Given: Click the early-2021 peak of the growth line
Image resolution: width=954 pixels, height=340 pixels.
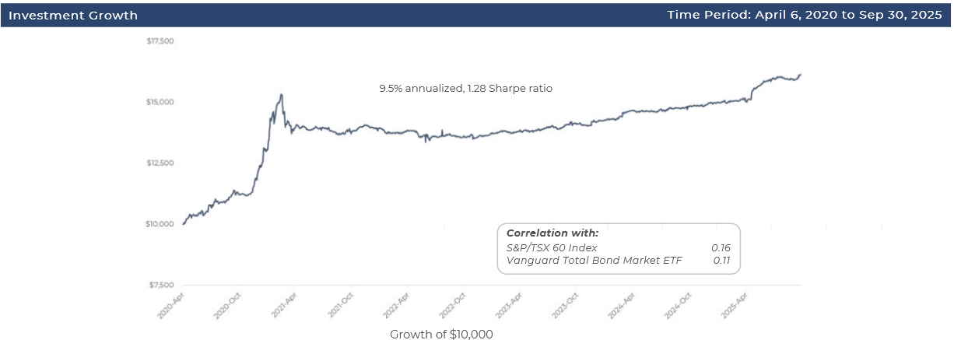Looking at the screenshot, I should tap(281, 95).
